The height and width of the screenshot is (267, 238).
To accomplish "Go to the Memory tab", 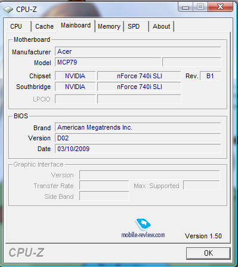I will click(x=109, y=26).
